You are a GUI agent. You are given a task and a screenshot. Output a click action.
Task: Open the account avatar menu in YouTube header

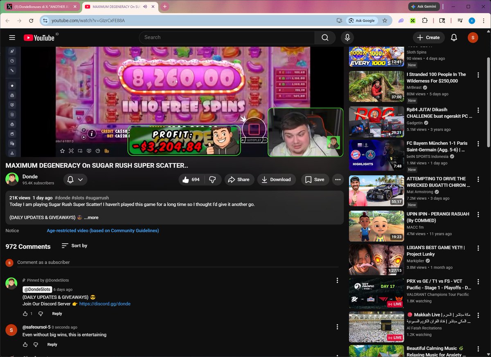(x=473, y=37)
